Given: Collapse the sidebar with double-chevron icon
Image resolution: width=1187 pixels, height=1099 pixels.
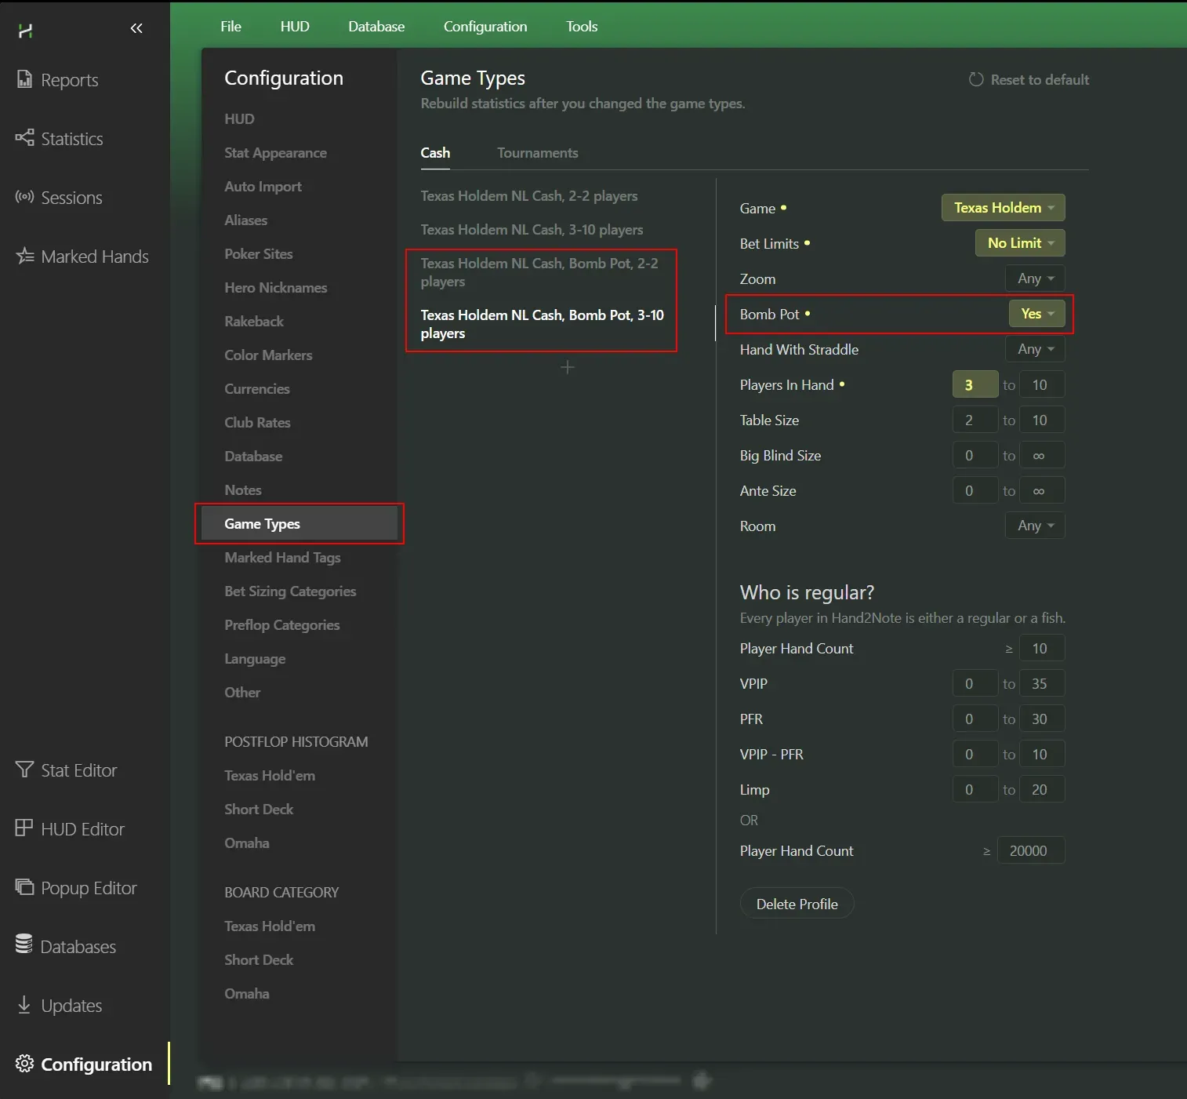Looking at the screenshot, I should click(x=136, y=29).
